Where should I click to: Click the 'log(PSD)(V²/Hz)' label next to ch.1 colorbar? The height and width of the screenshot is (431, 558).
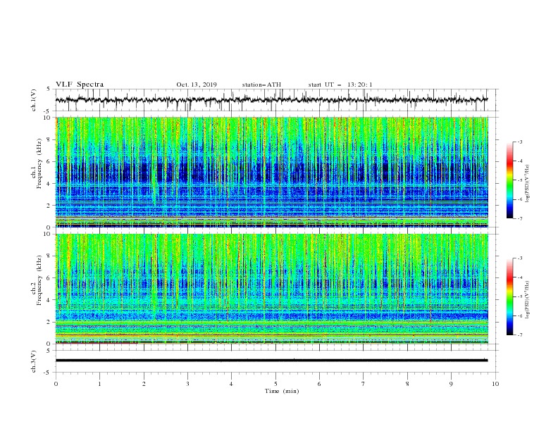[x=528, y=184]
